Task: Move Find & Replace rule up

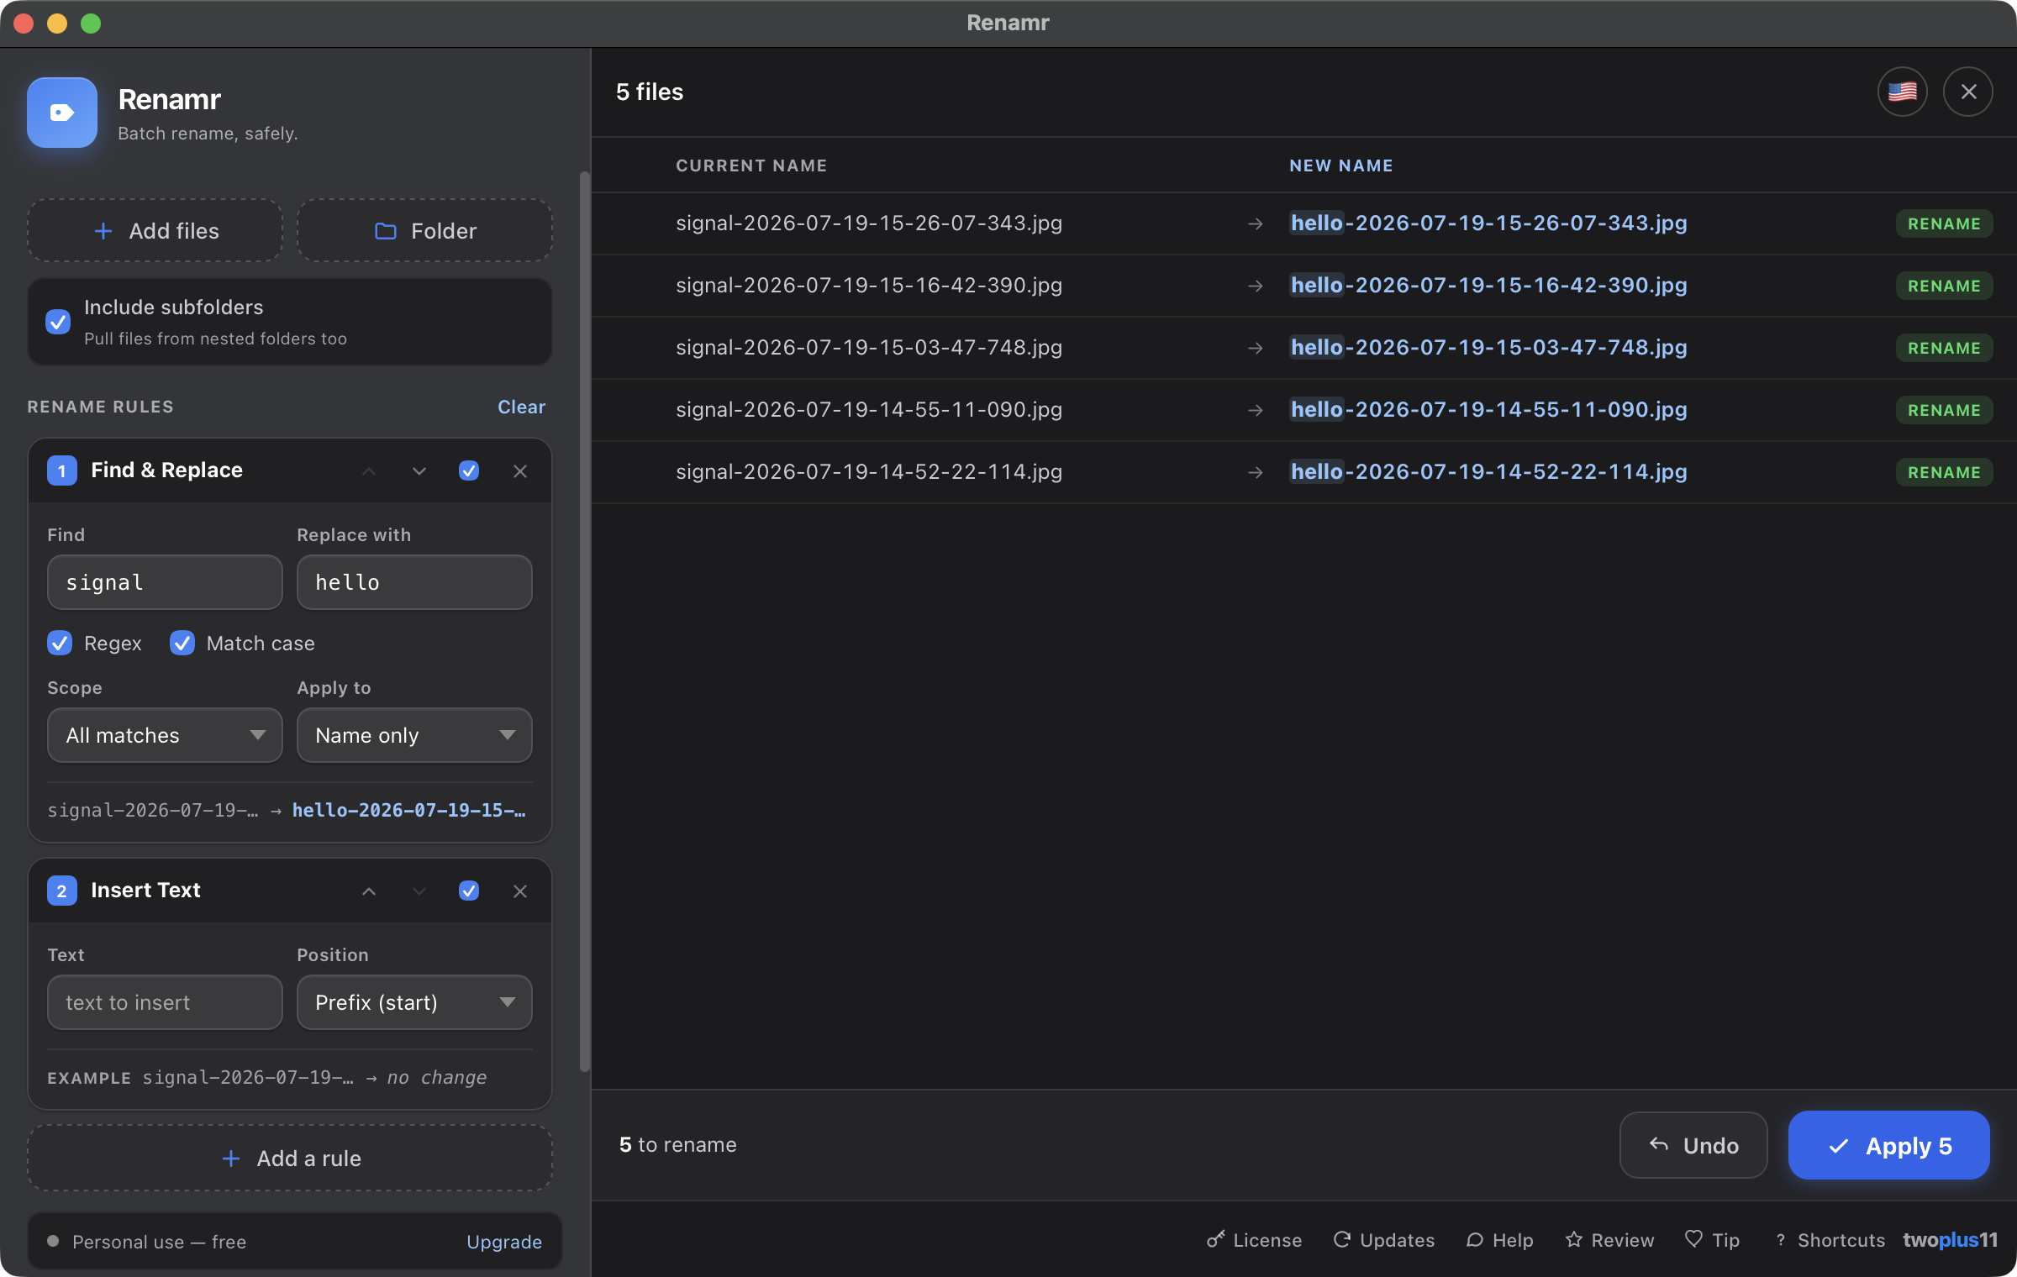Action: [369, 471]
